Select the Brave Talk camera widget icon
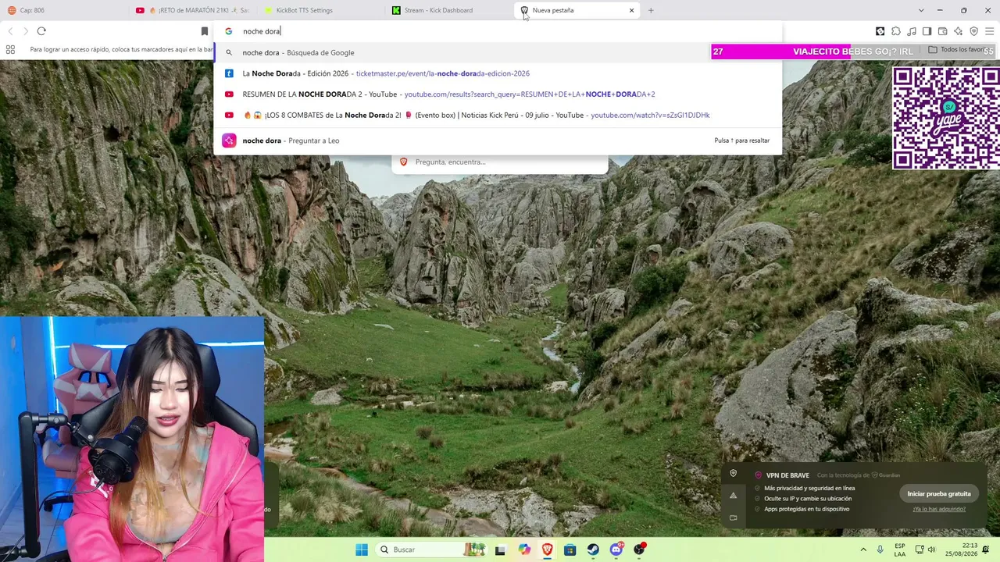Screen dimensions: 1000x562 [x=733, y=517]
